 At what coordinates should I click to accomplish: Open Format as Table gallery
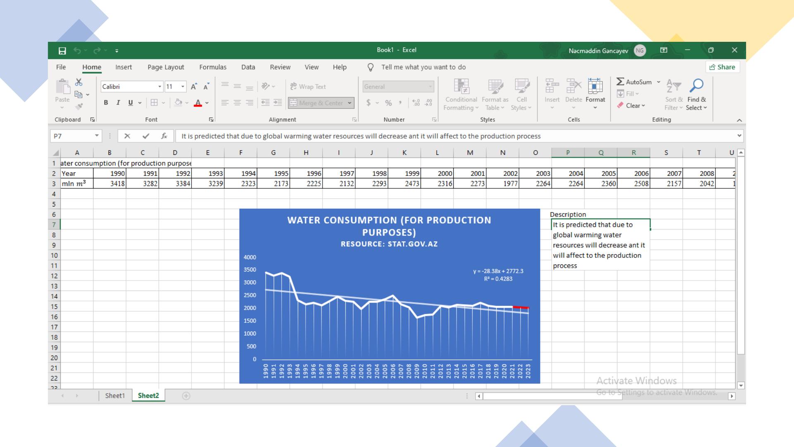tap(495, 95)
